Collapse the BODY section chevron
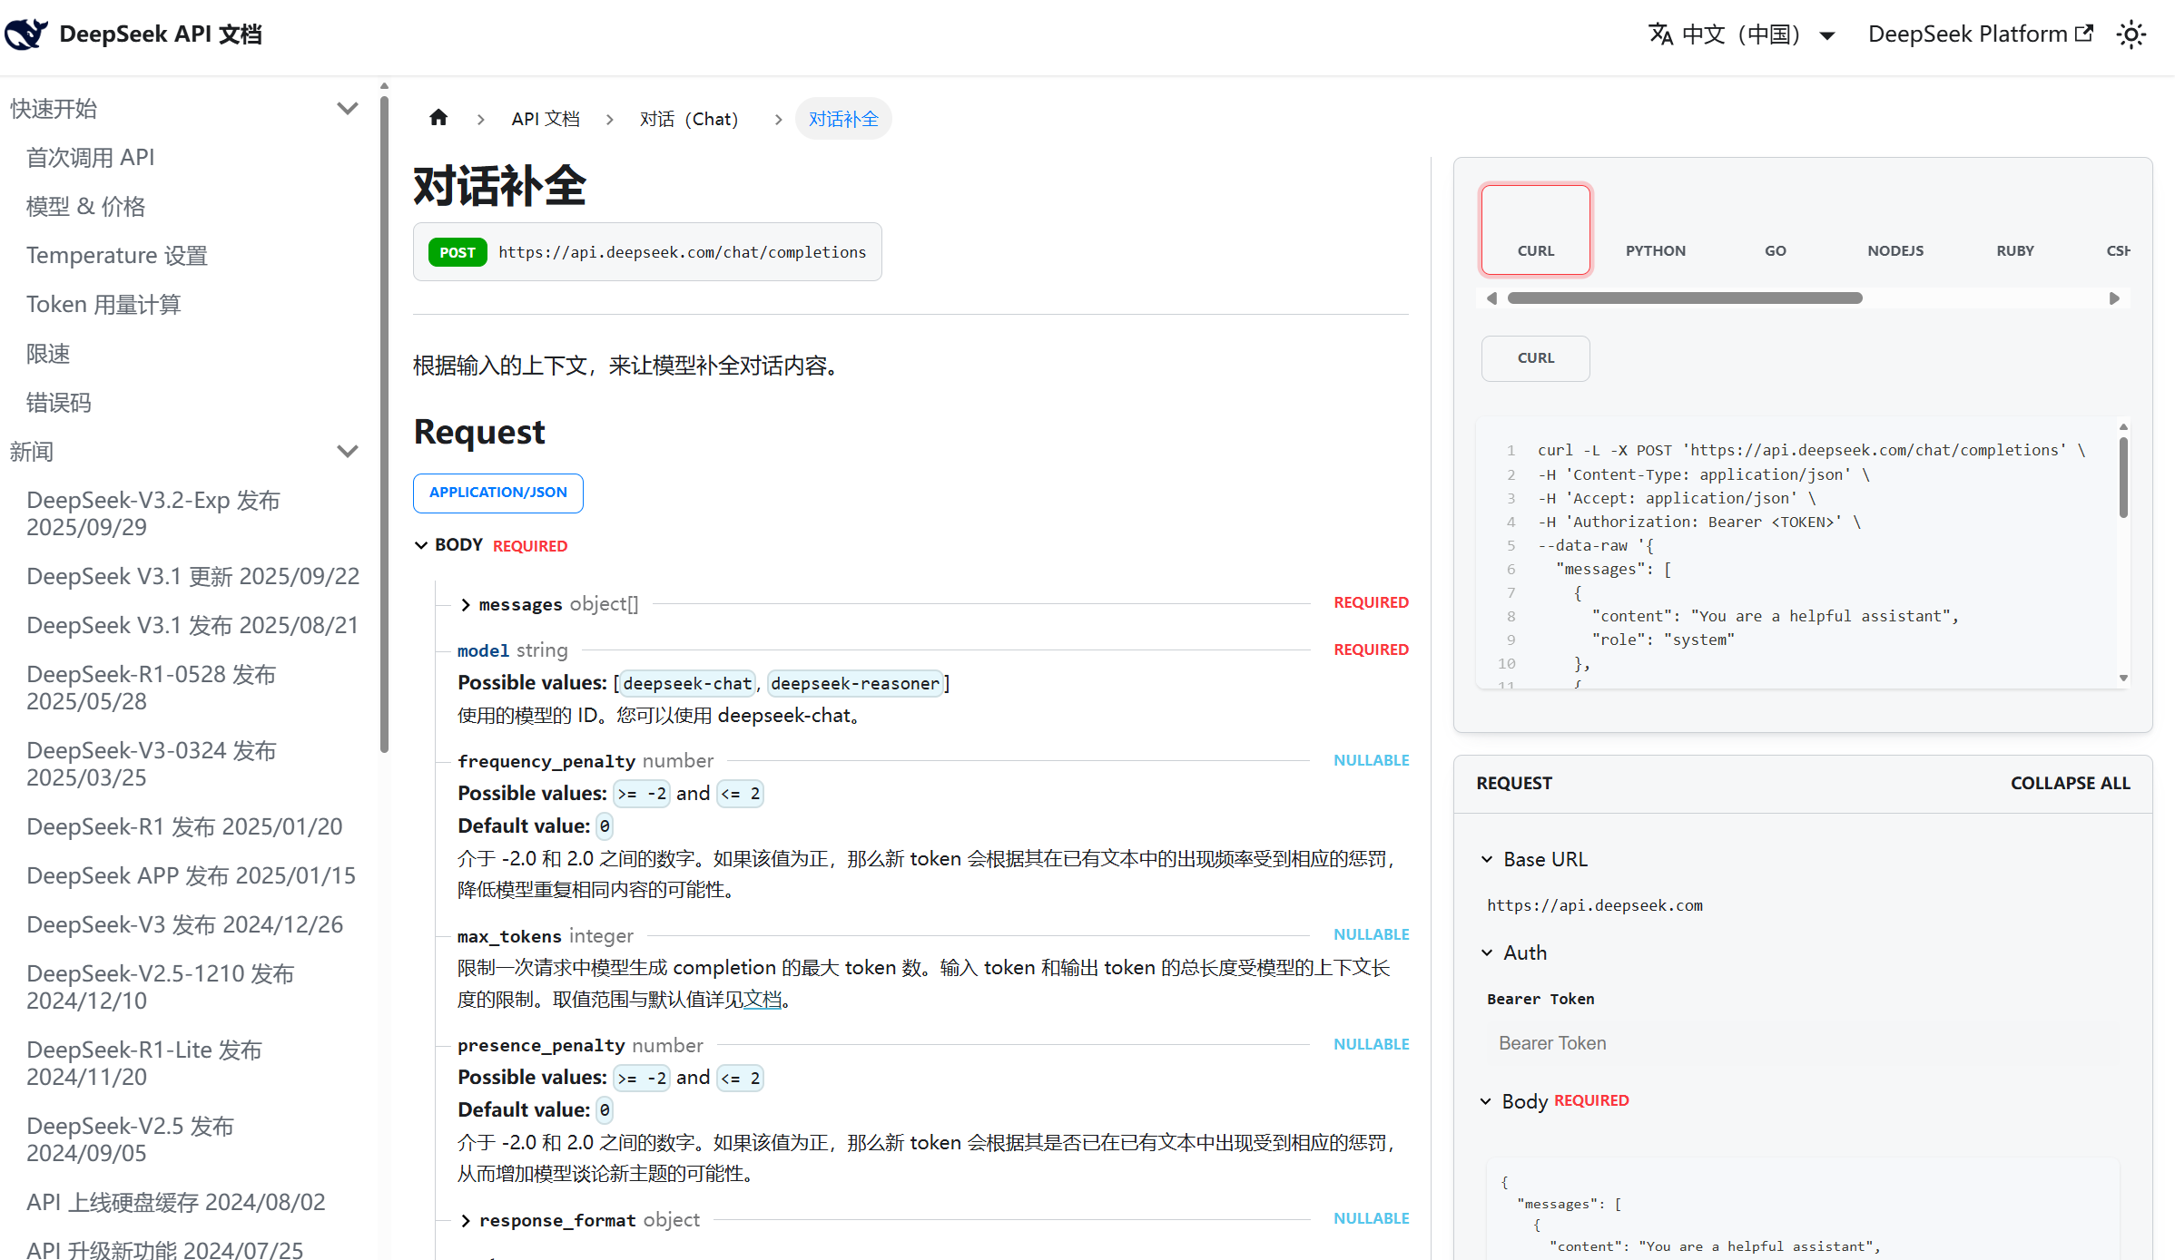This screenshot has height=1260, width=2175. point(421,545)
